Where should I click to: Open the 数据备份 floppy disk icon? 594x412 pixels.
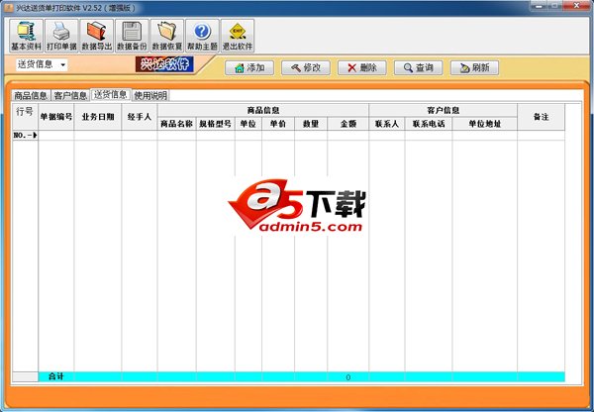tap(132, 36)
